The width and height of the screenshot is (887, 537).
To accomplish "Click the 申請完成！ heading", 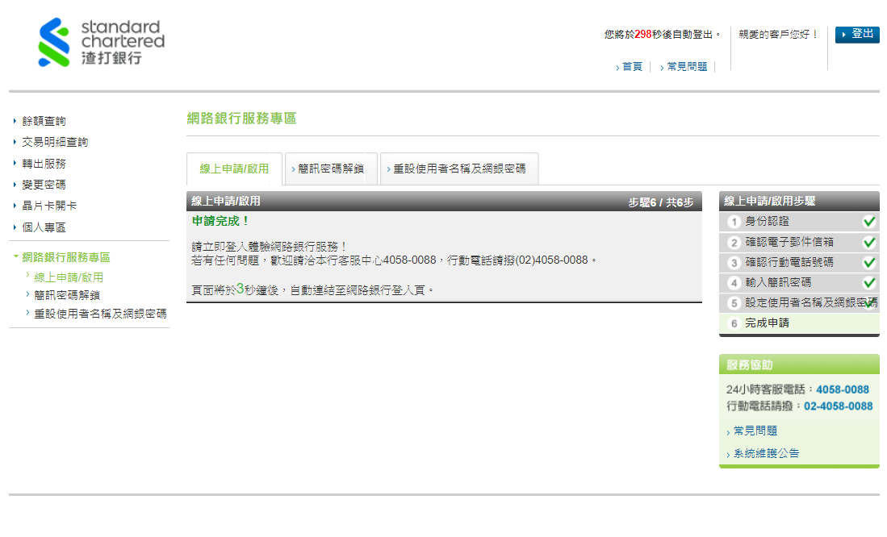I will point(220,221).
